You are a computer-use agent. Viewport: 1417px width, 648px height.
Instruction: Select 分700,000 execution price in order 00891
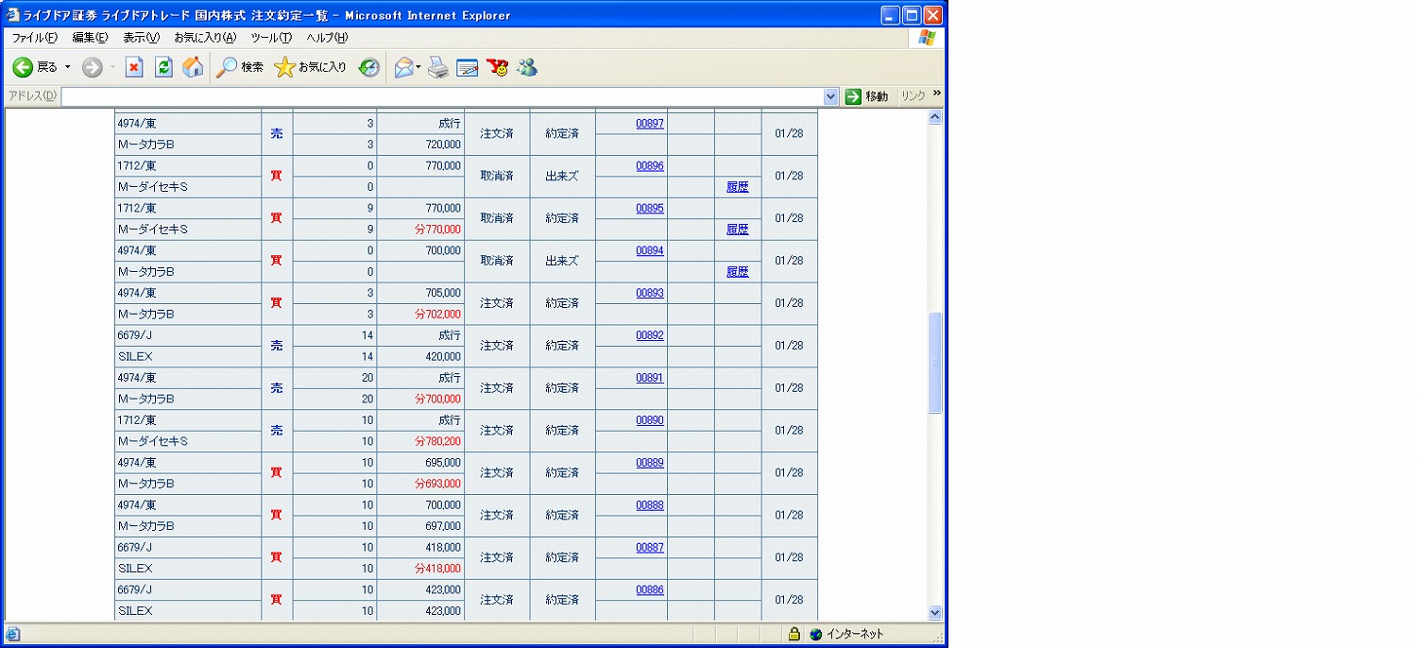[x=438, y=399]
